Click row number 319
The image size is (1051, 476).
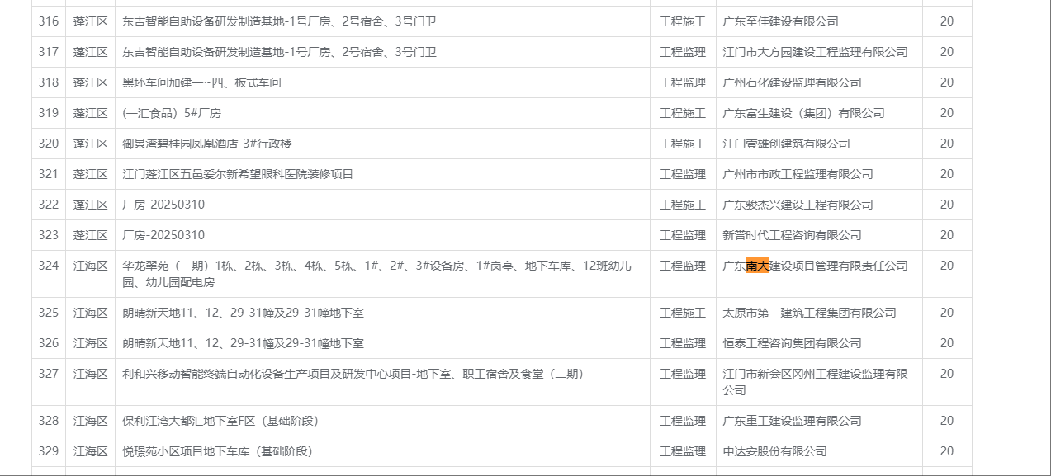pos(49,113)
